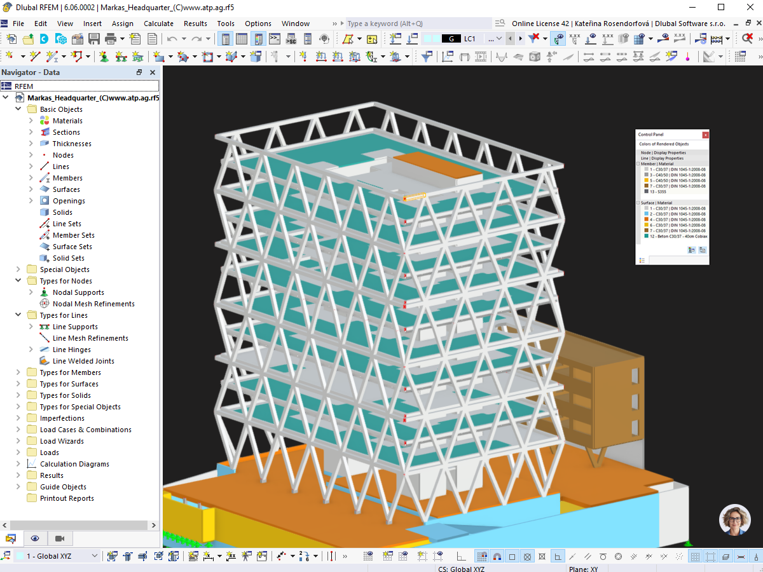Screen dimensions: 763x572
Task: Open the Window menu
Action: click(296, 24)
